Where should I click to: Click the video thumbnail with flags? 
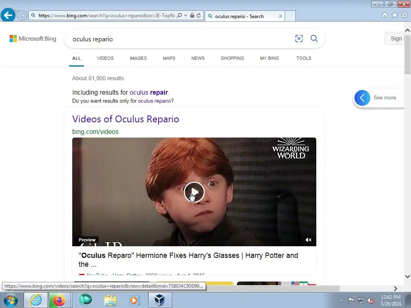pyautogui.click(x=276, y=284)
